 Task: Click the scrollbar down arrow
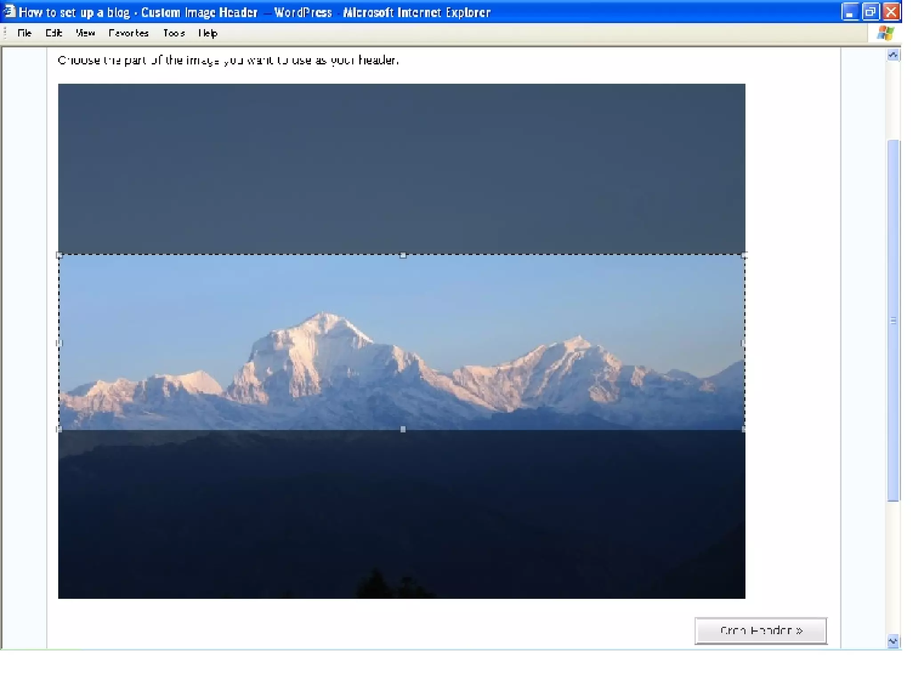tap(893, 641)
